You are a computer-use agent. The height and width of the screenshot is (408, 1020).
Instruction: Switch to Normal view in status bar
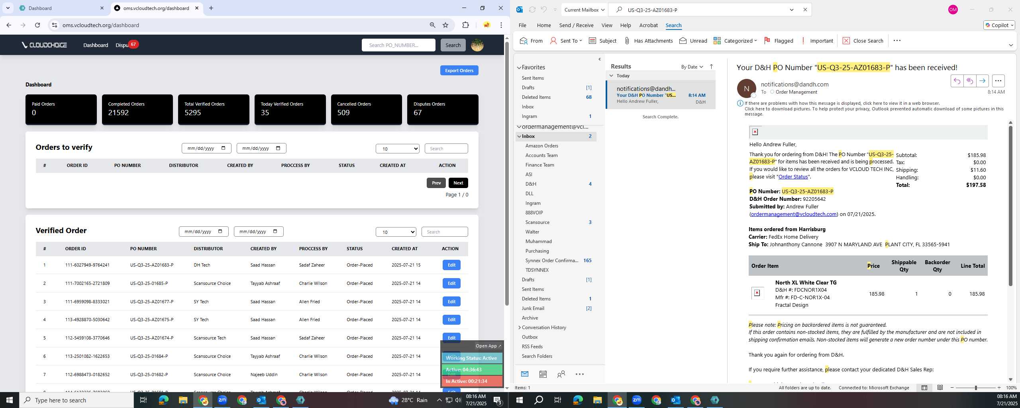[924, 388]
